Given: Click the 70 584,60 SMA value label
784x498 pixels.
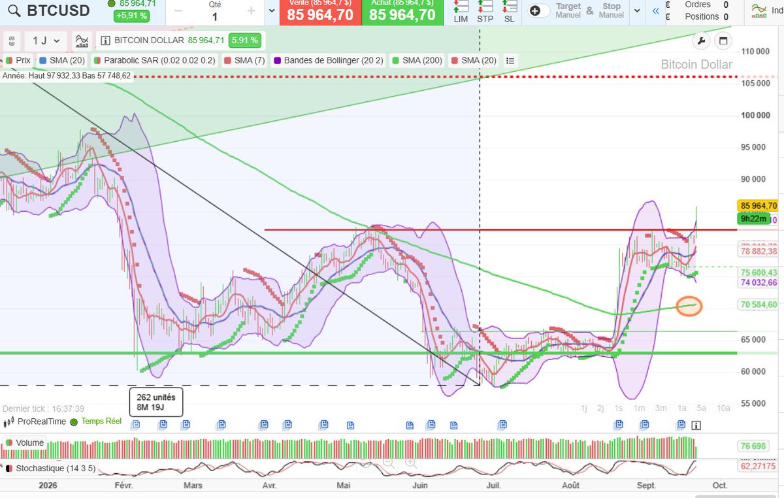Looking at the screenshot, I should tap(759, 305).
